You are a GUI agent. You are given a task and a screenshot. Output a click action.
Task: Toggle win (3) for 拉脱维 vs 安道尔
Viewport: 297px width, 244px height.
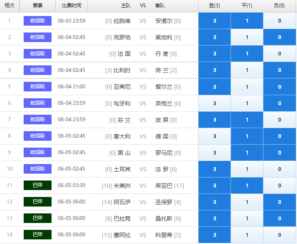point(215,21)
